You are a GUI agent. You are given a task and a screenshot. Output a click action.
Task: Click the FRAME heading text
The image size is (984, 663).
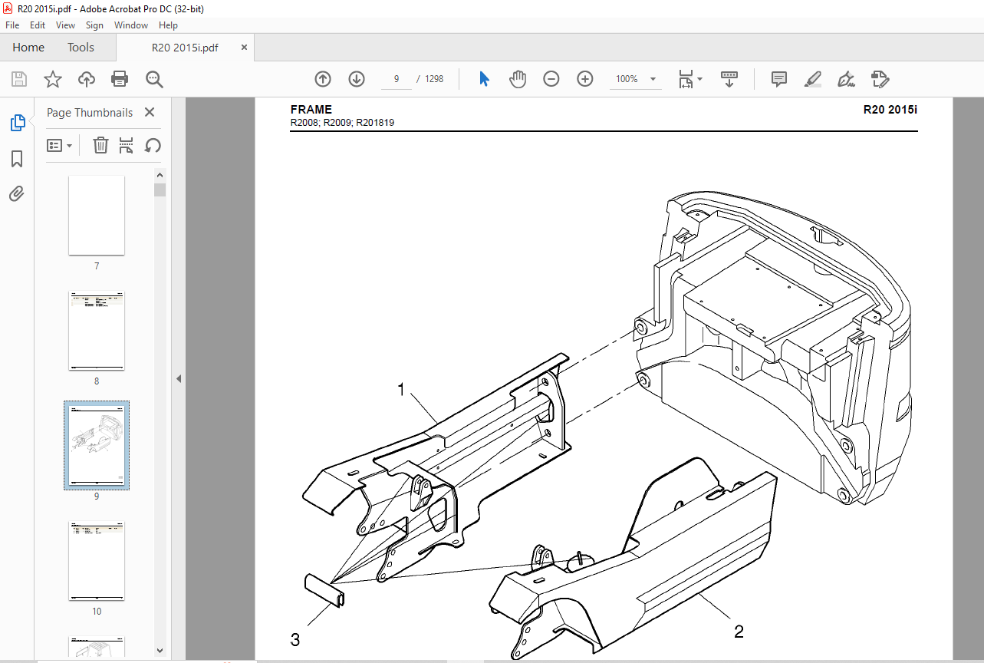pyautogui.click(x=311, y=110)
